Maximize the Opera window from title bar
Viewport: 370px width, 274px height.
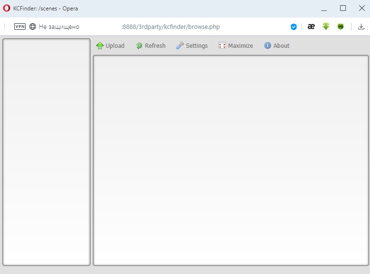343,8
